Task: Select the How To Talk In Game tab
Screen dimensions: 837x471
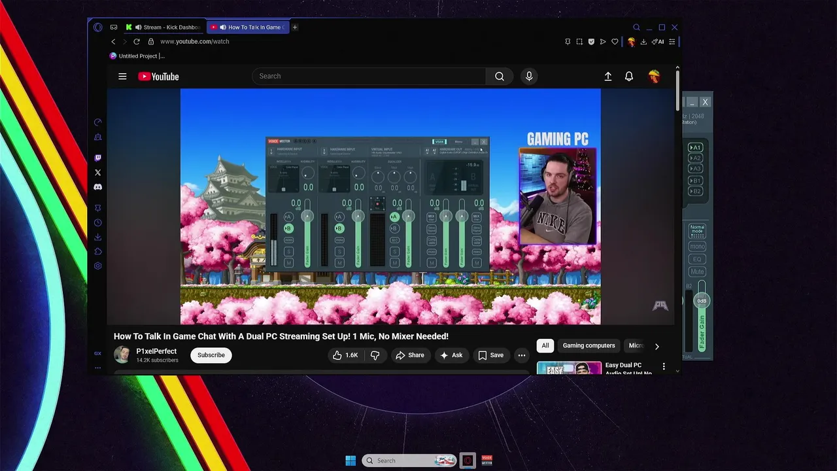Action: 248,27
